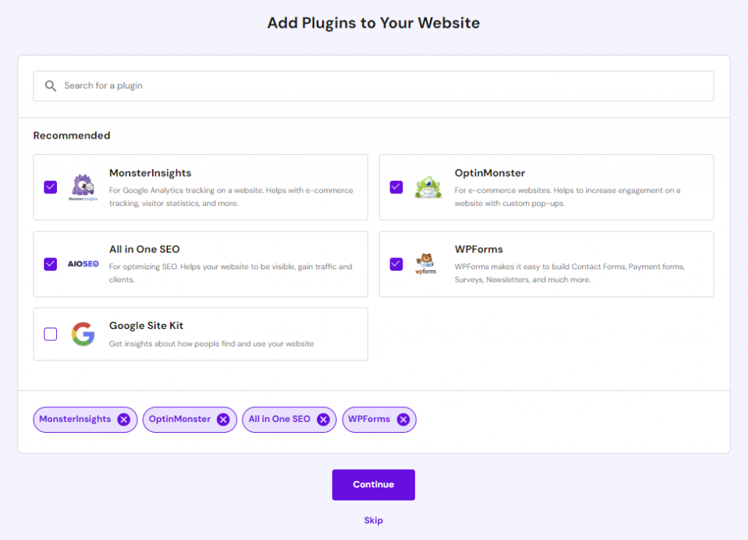Uncheck the WPForms checkbox
This screenshot has width=748, height=540.
tap(396, 263)
